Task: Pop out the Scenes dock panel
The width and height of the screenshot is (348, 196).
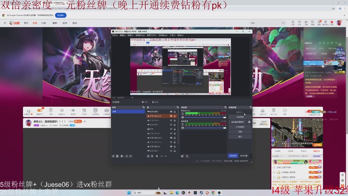Action: [144, 107]
